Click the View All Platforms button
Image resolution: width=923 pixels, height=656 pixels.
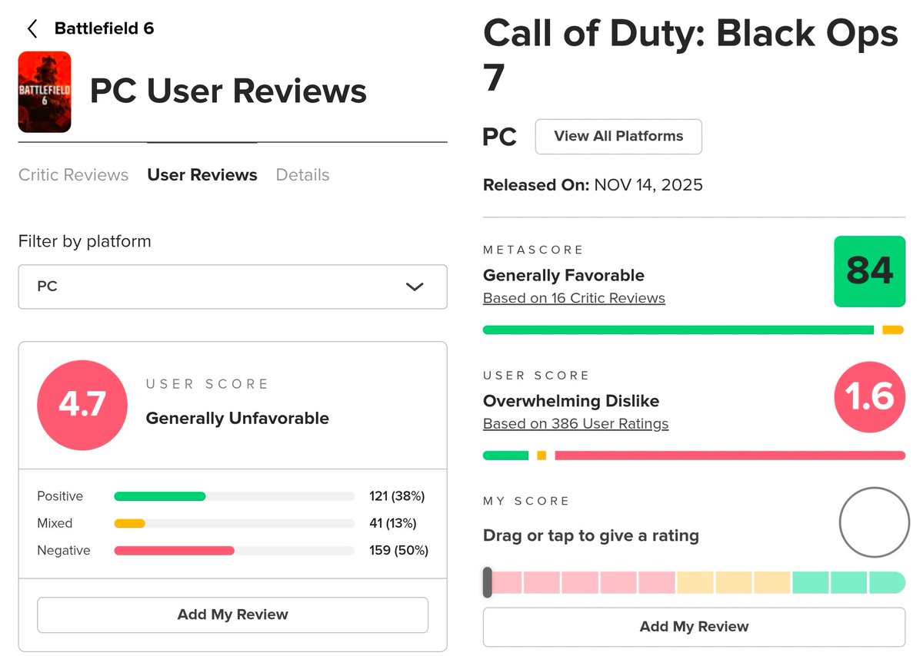tap(618, 136)
